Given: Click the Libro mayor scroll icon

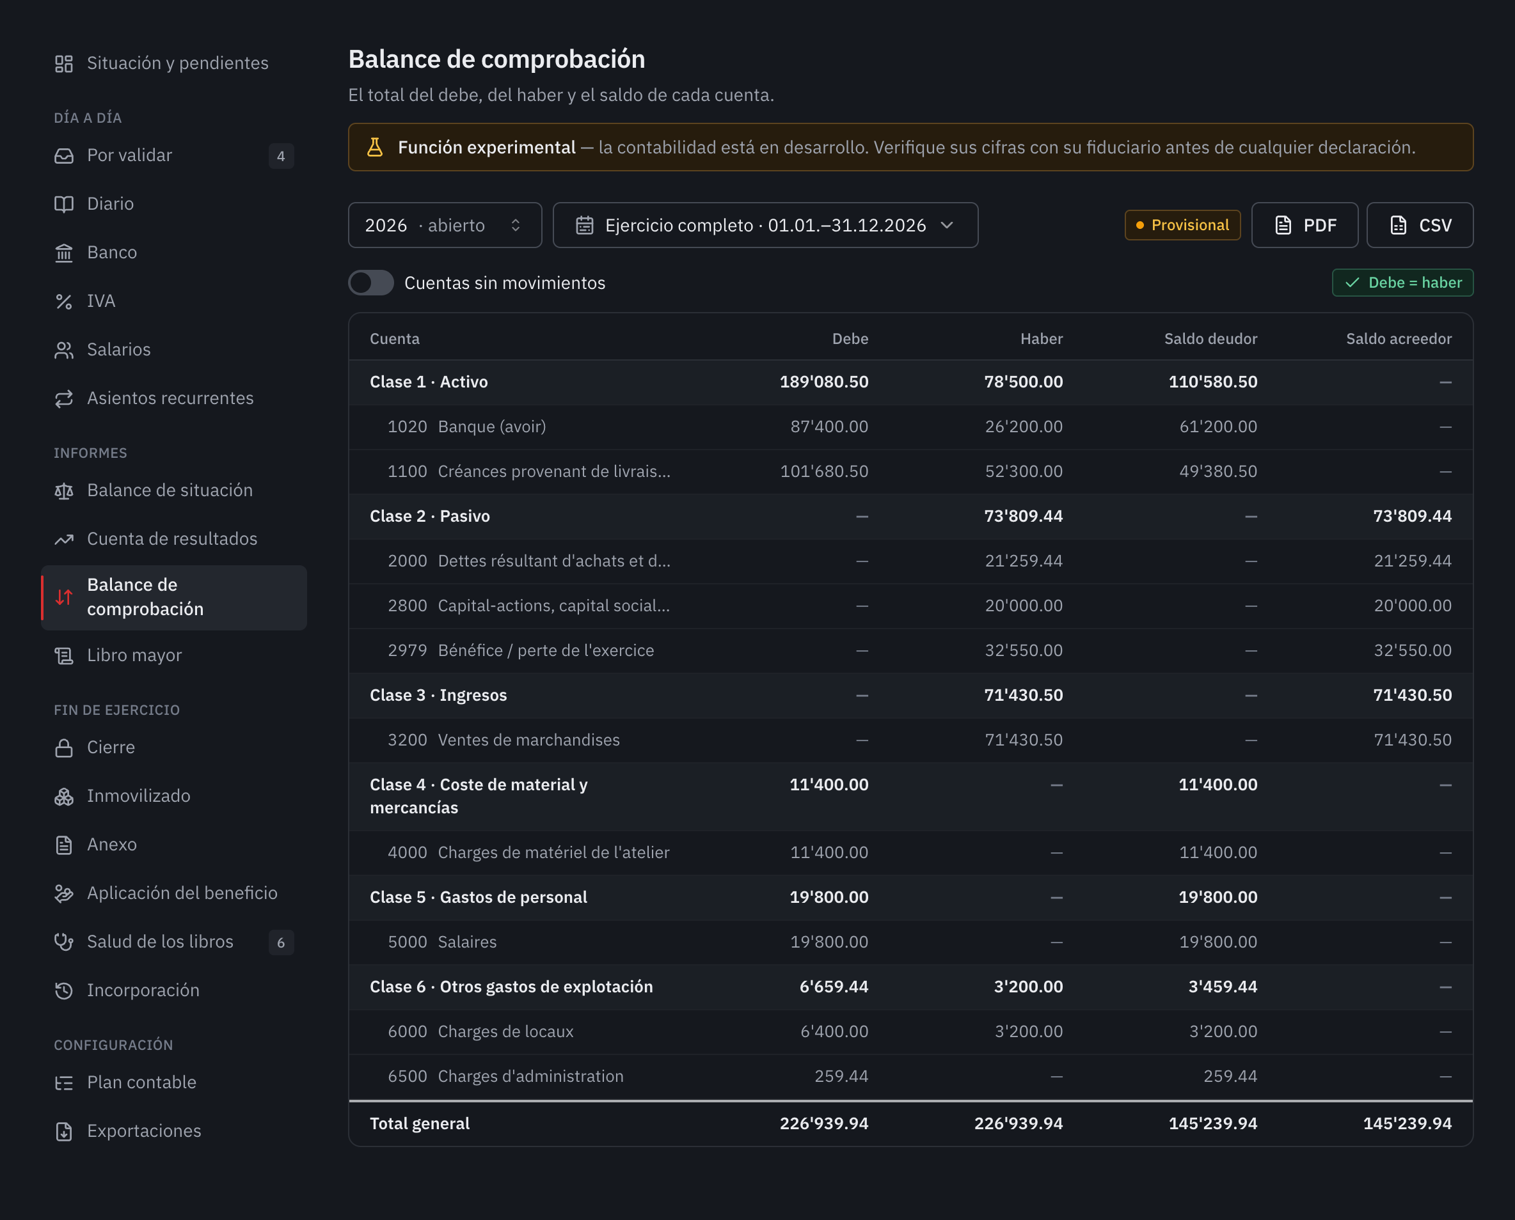Looking at the screenshot, I should click(64, 655).
